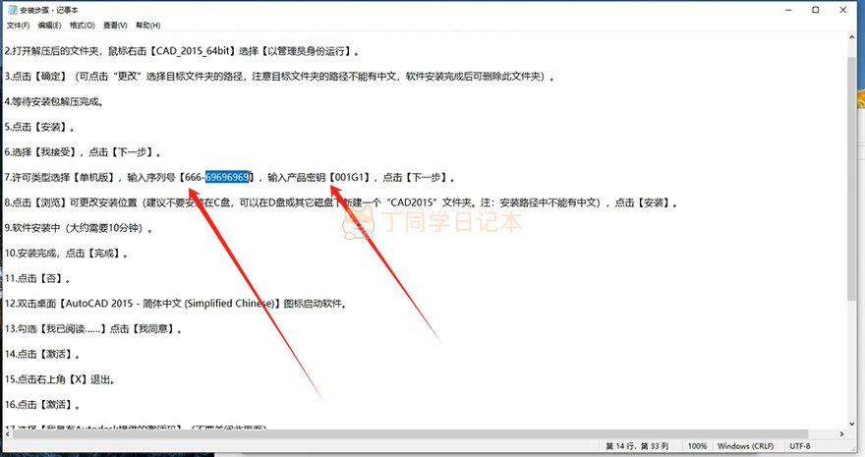Click the horizontal scrollbar right arrow
The height and width of the screenshot is (457, 865).
[841, 433]
